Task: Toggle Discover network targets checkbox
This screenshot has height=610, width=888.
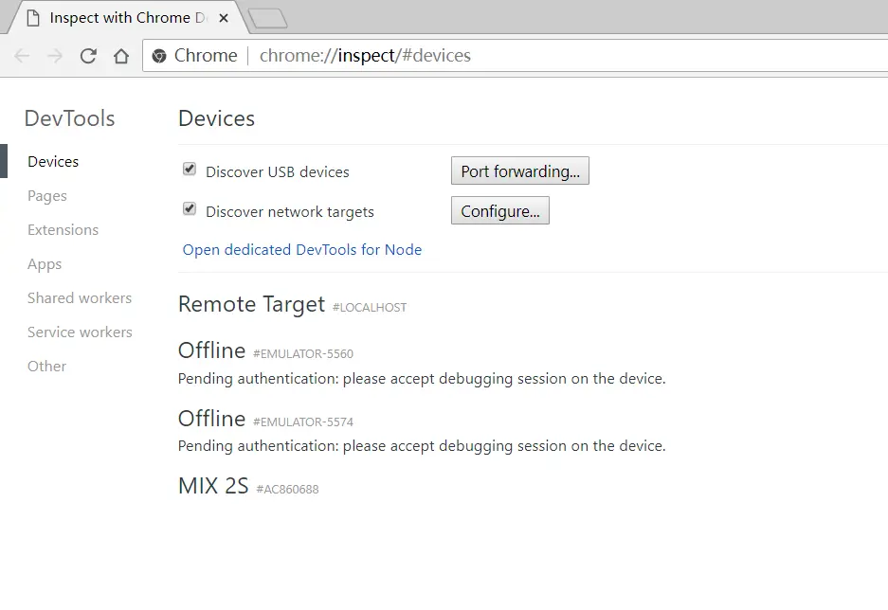Action: pyautogui.click(x=190, y=208)
